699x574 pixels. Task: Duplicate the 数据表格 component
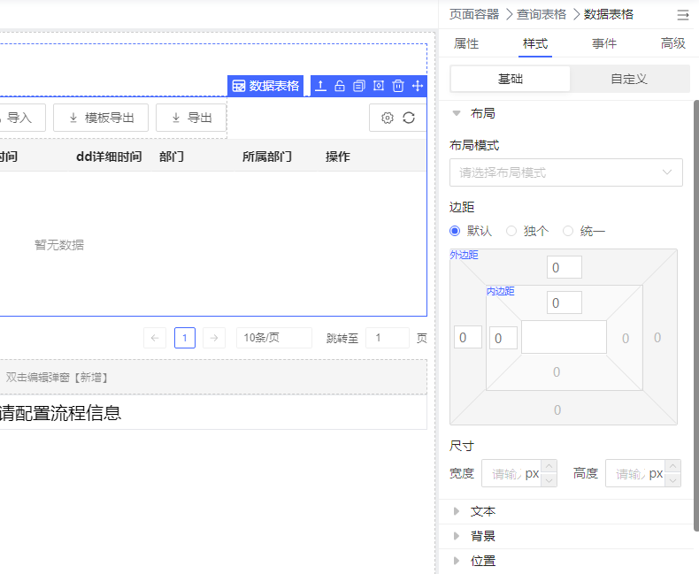359,86
